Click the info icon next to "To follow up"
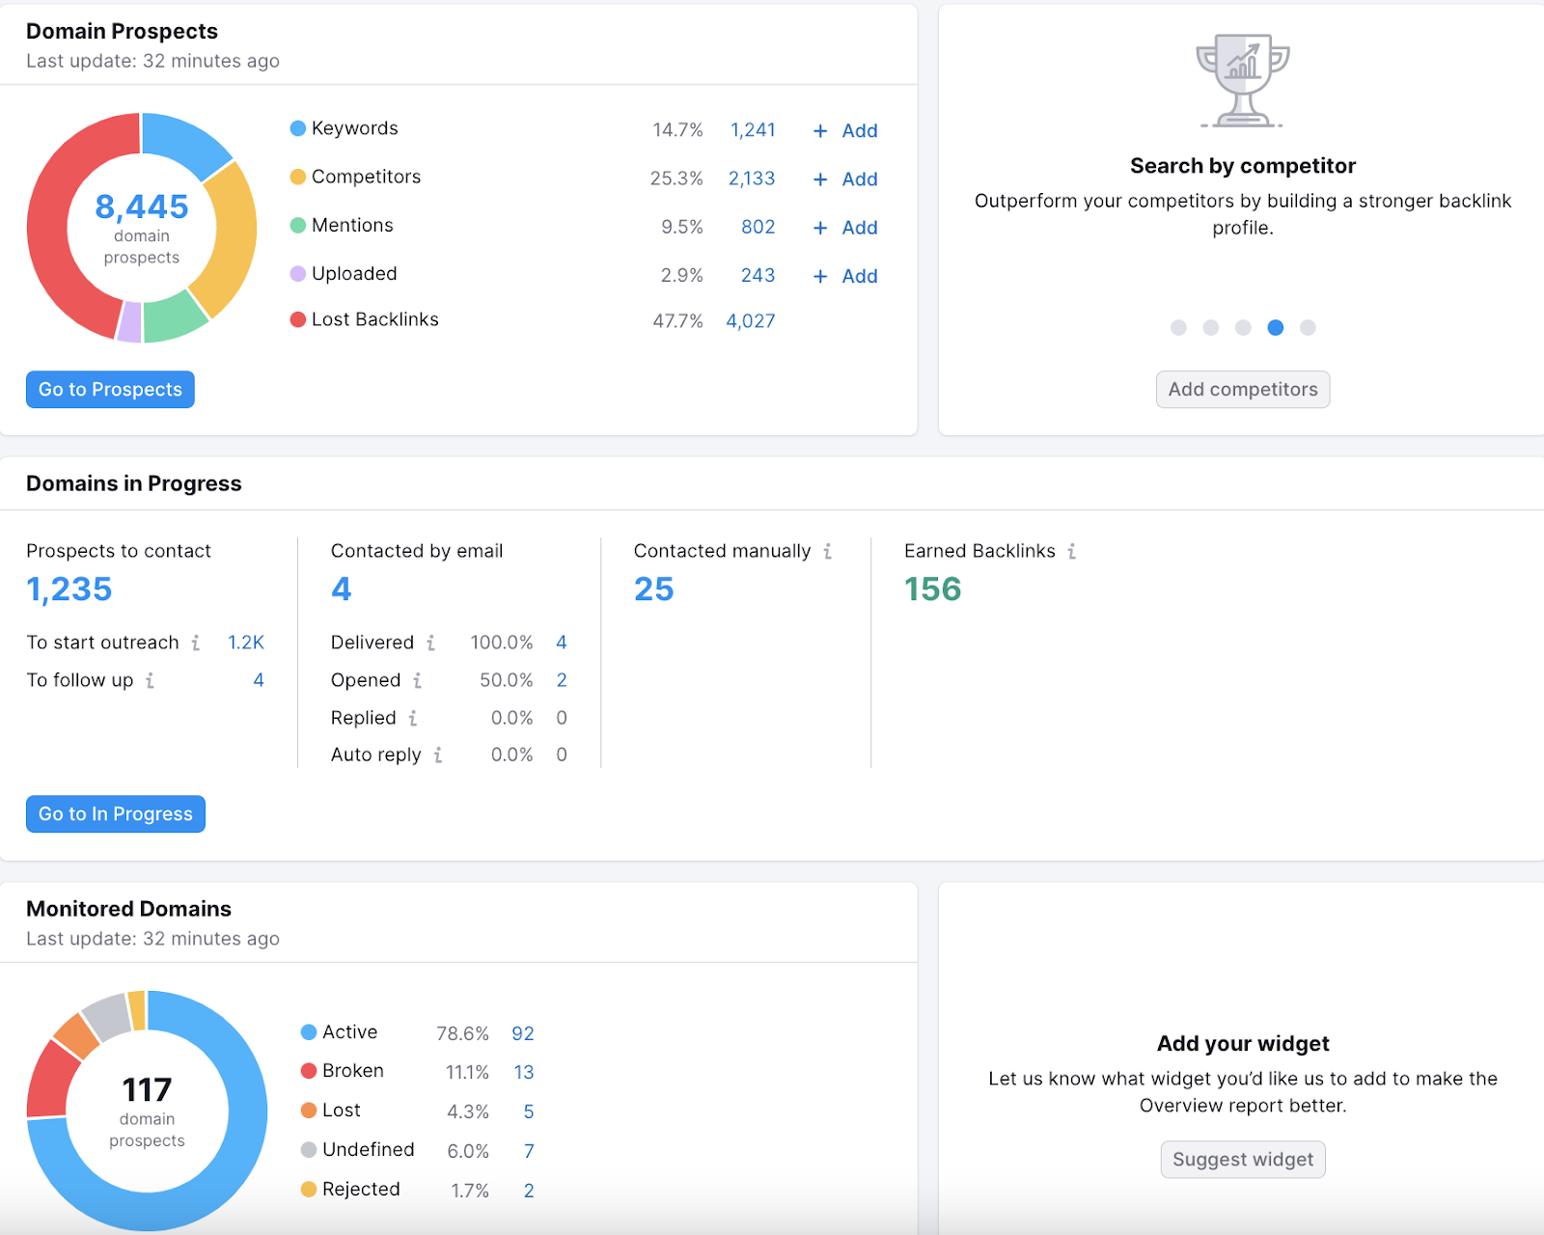 click(150, 680)
